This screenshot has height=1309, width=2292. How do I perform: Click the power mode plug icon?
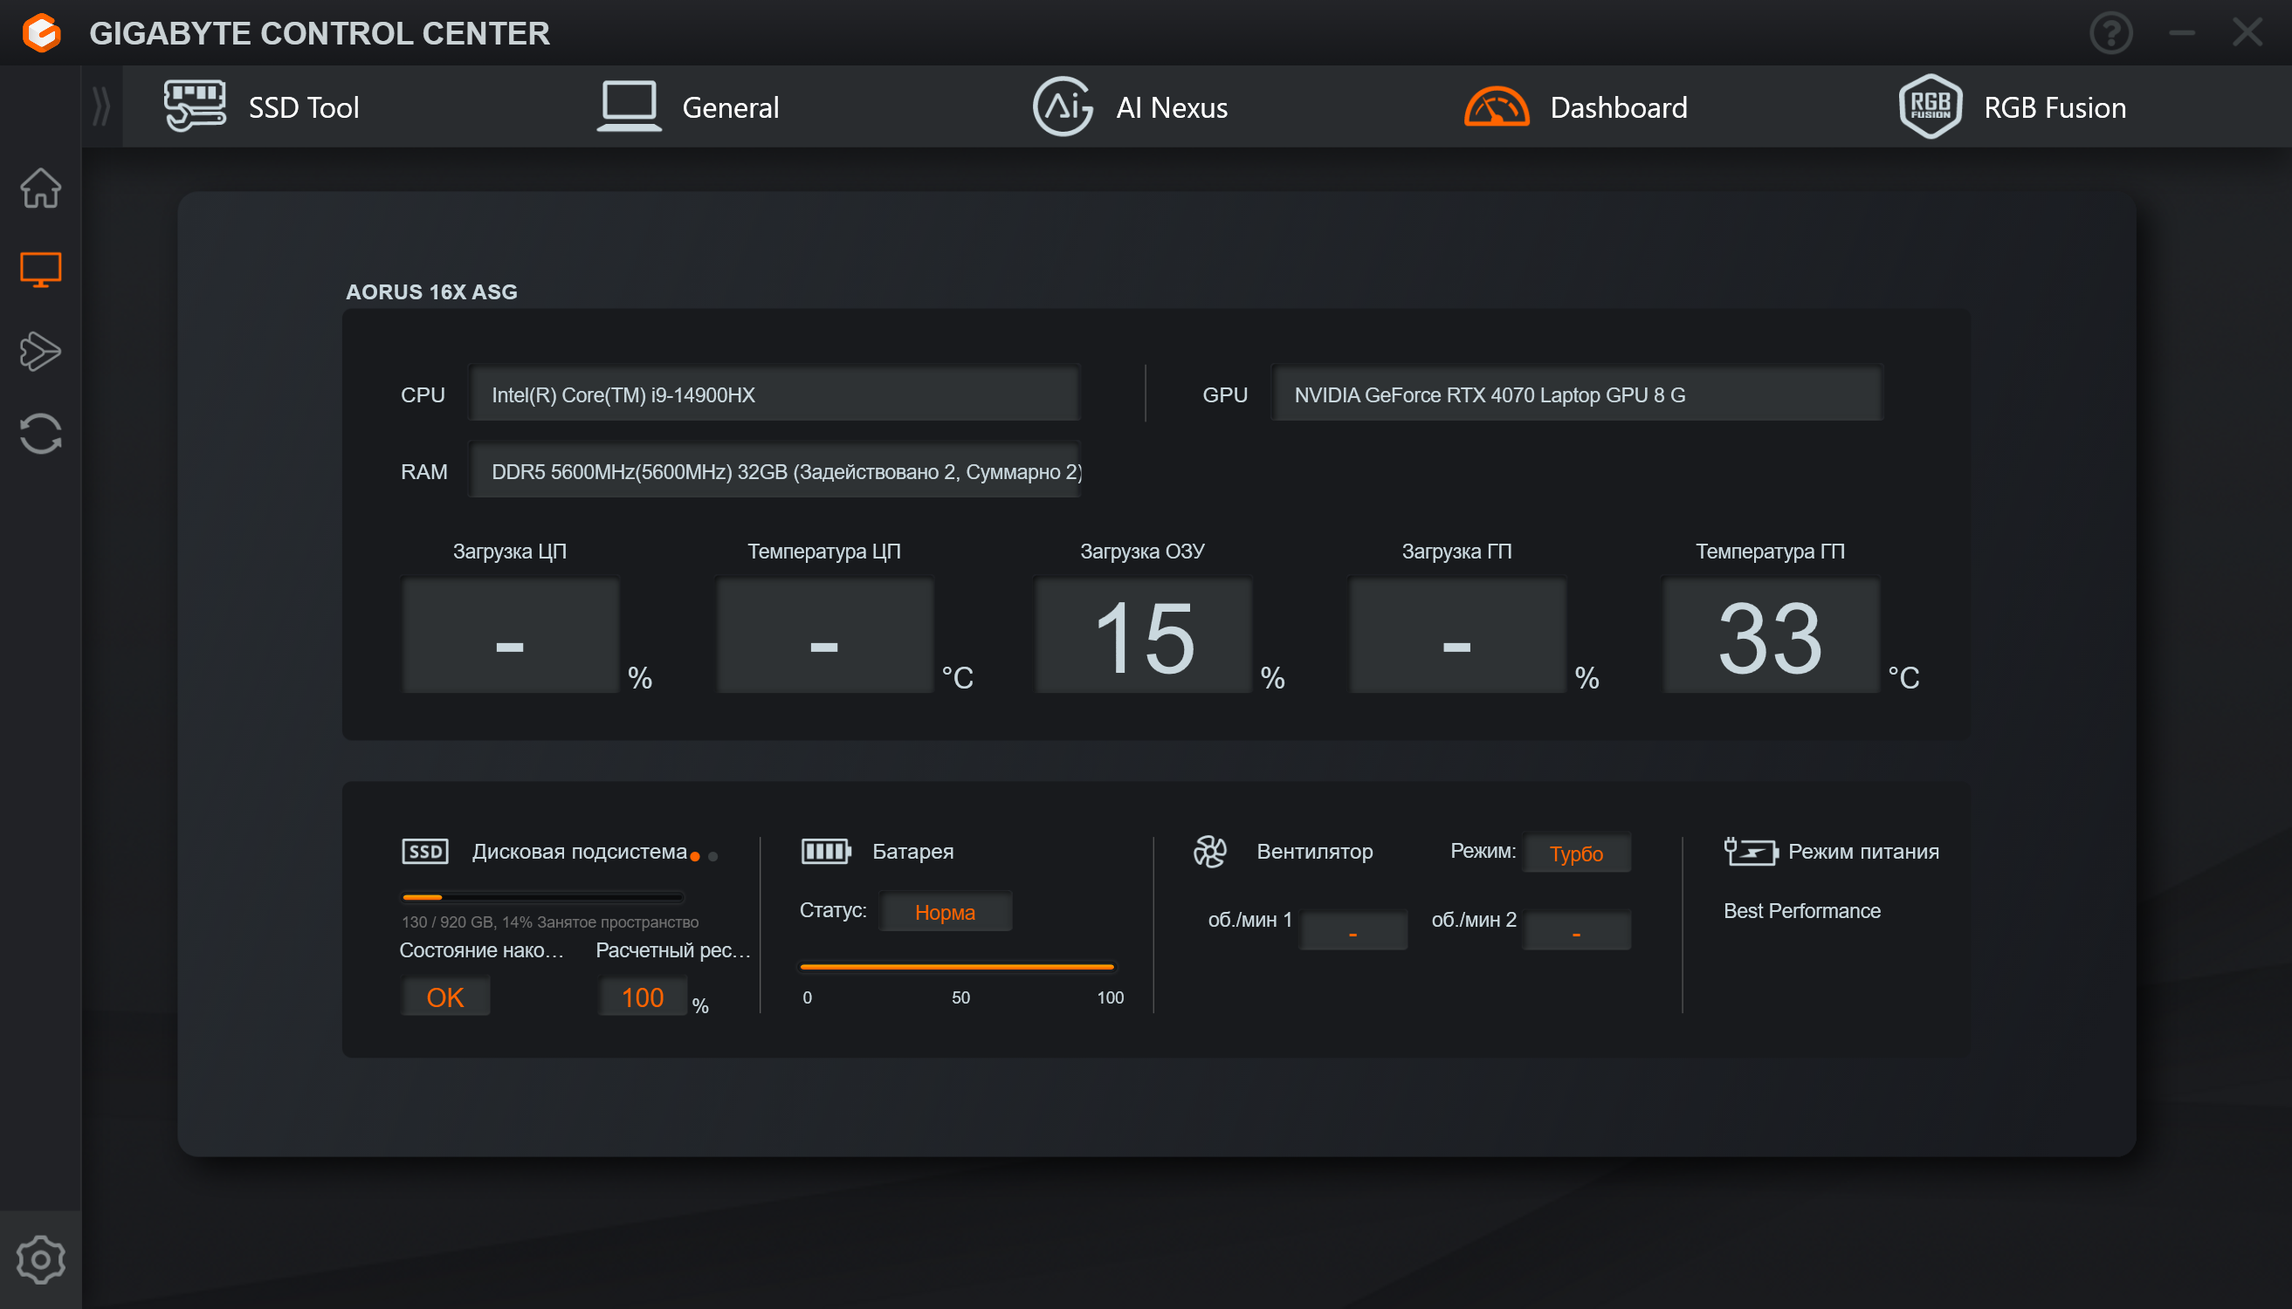[x=1749, y=851]
